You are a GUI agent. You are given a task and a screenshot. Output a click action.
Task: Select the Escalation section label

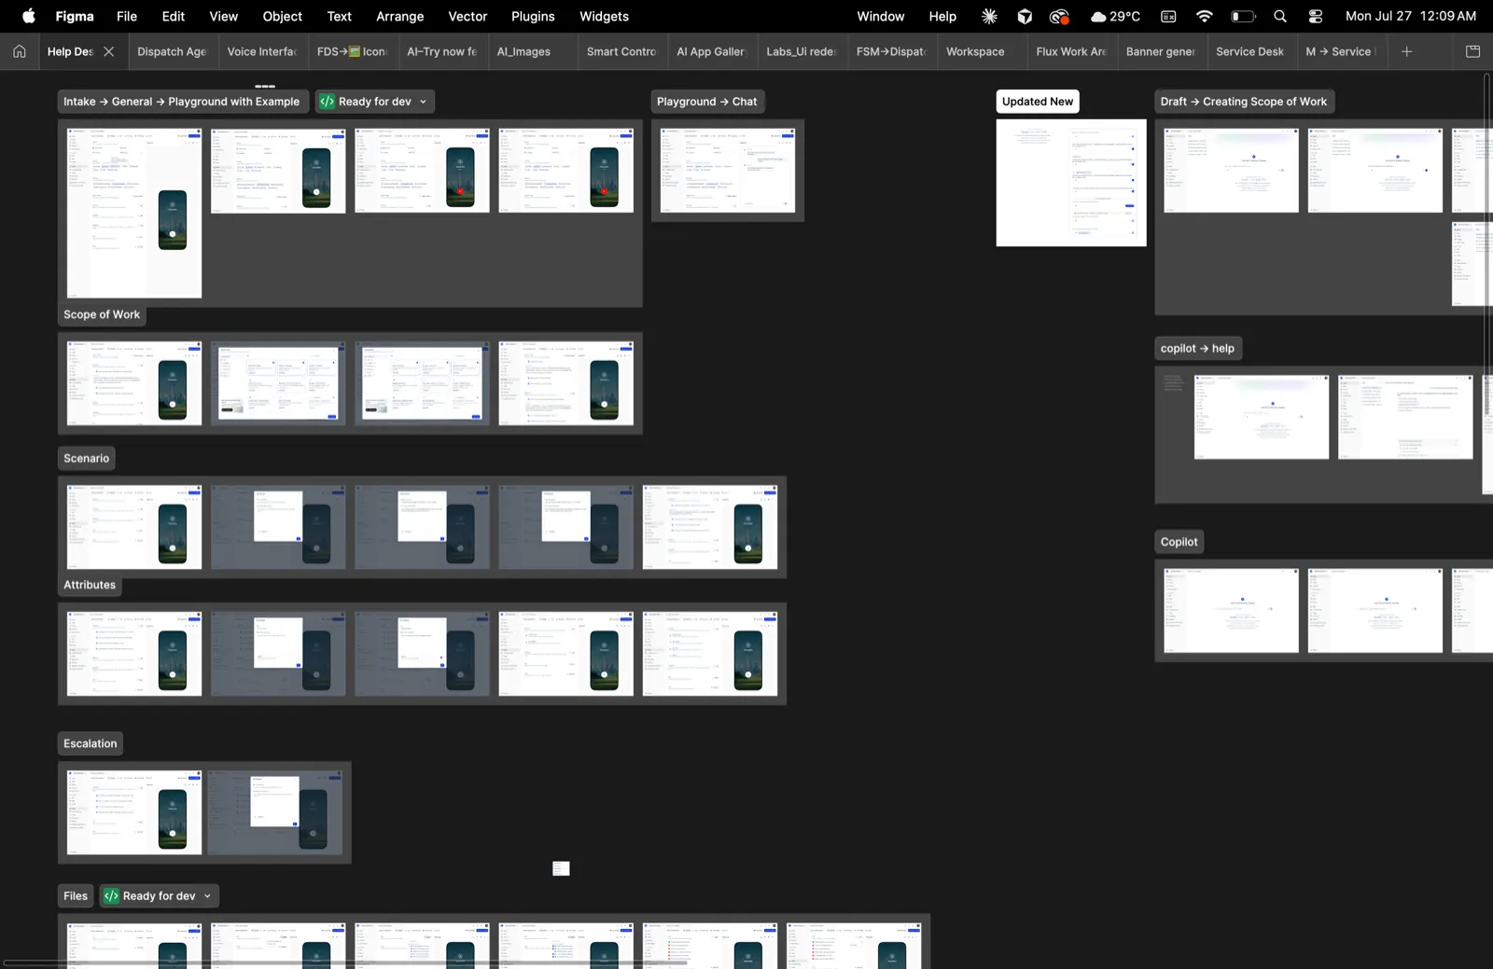pyautogui.click(x=91, y=743)
